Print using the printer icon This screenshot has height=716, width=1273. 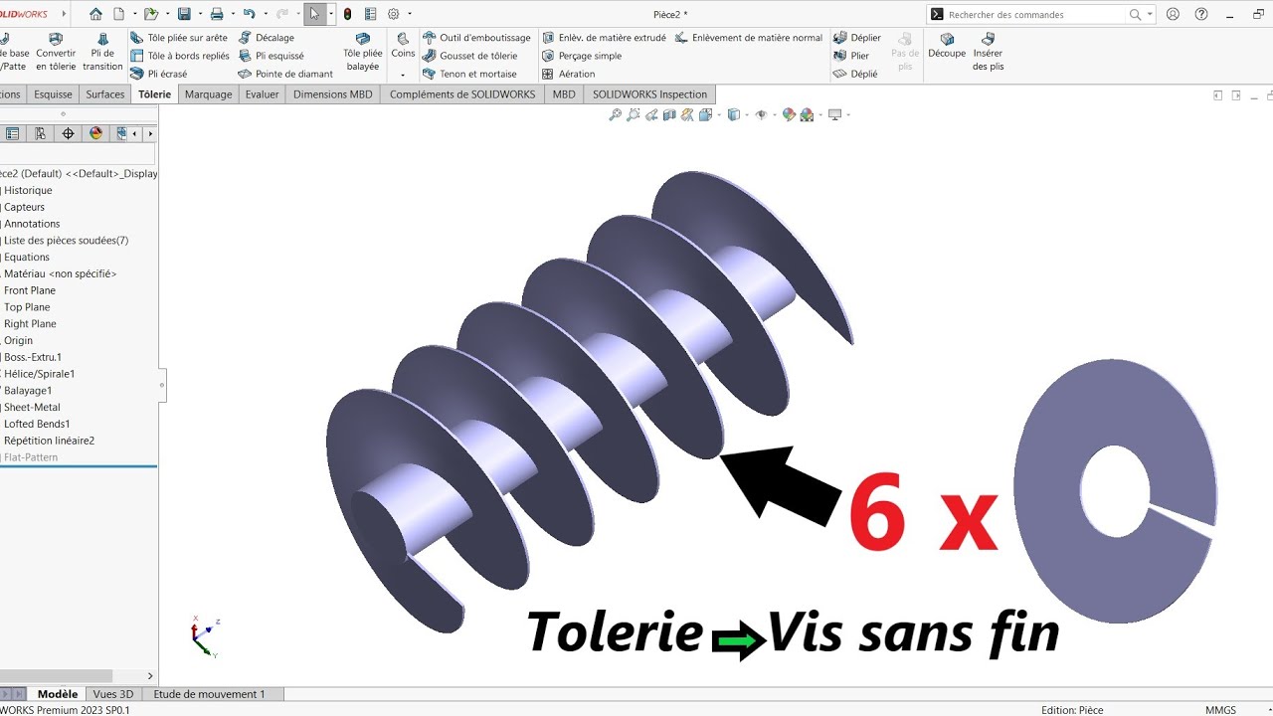point(216,14)
